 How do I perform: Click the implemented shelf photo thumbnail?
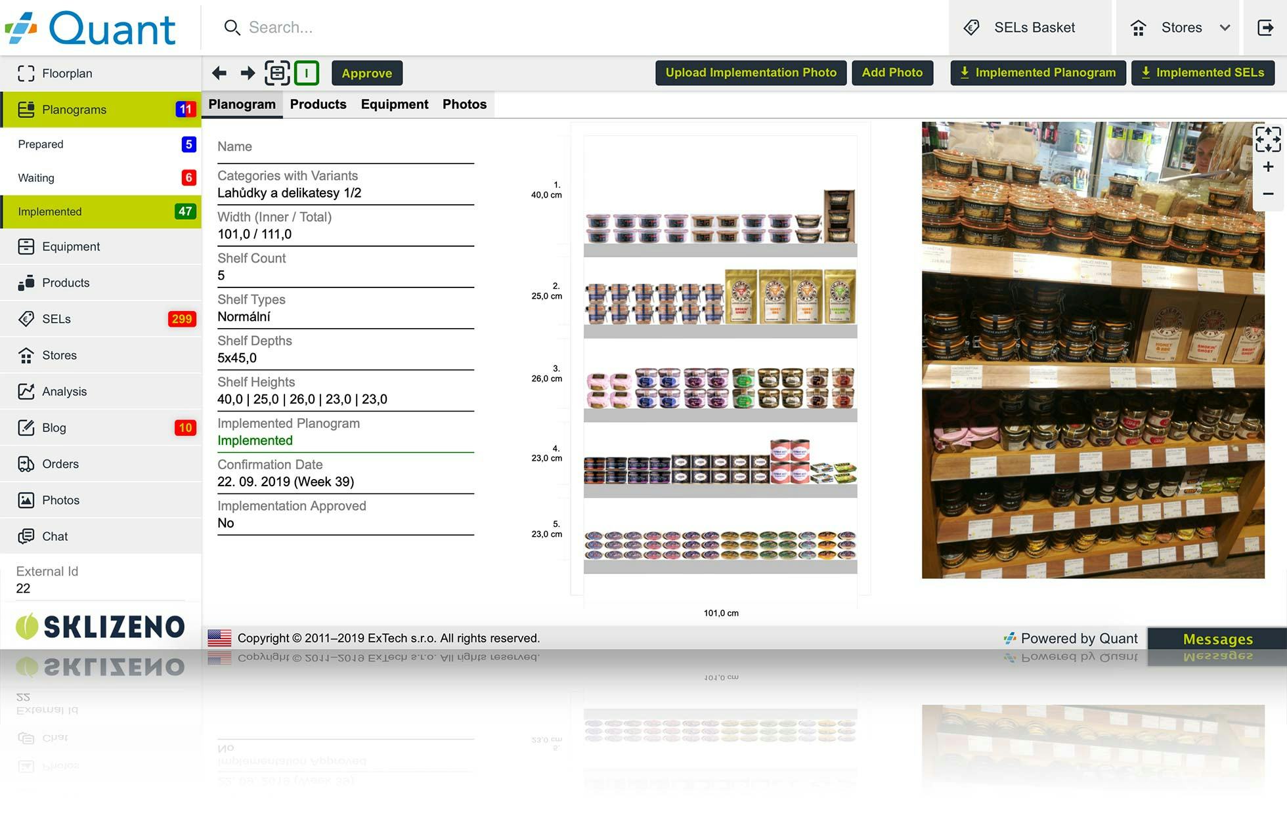pos(1093,350)
